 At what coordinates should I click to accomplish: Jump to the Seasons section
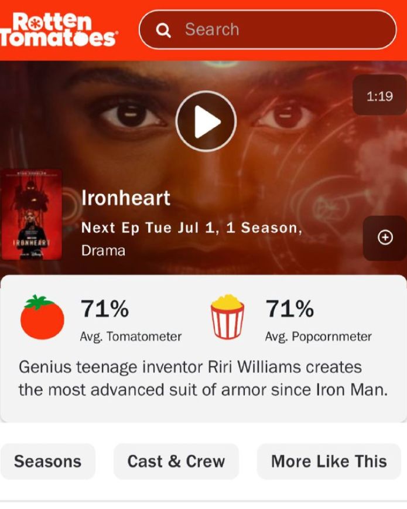tap(47, 462)
